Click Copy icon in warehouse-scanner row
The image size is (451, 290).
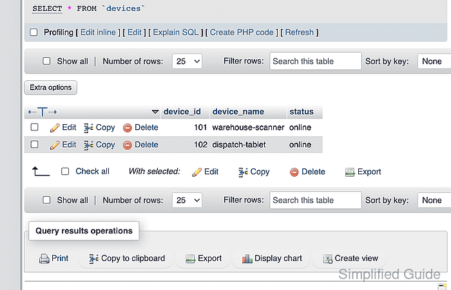pyautogui.click(x=88, y=128)
